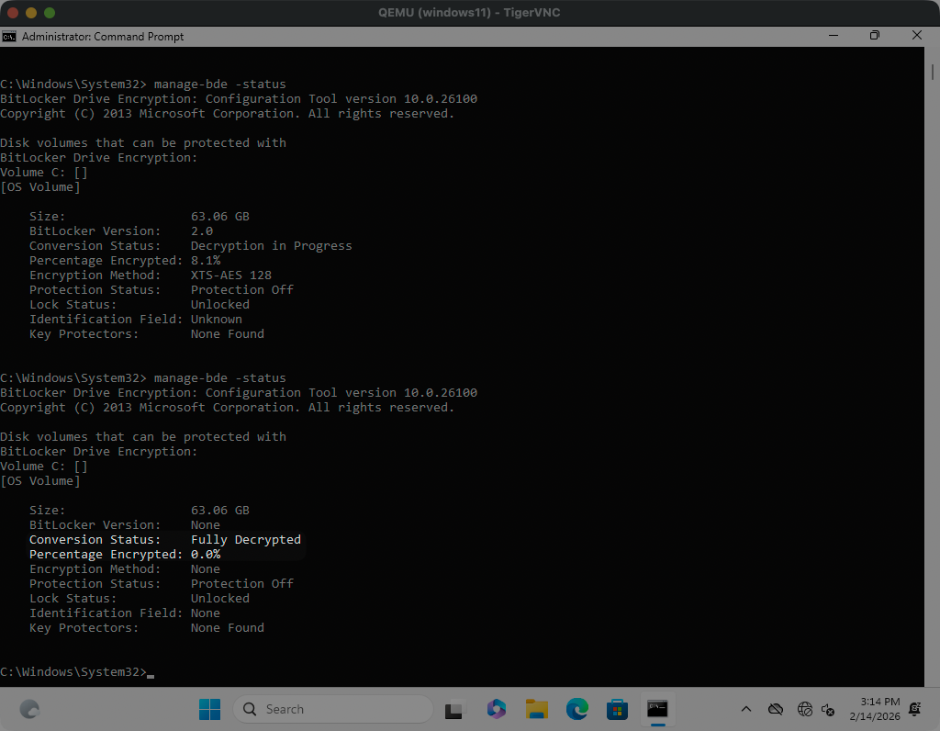Viewport: 940px width, 731px height.
Task: Click the green TigerVNC window zoom button
Action: tap(50, 13)
